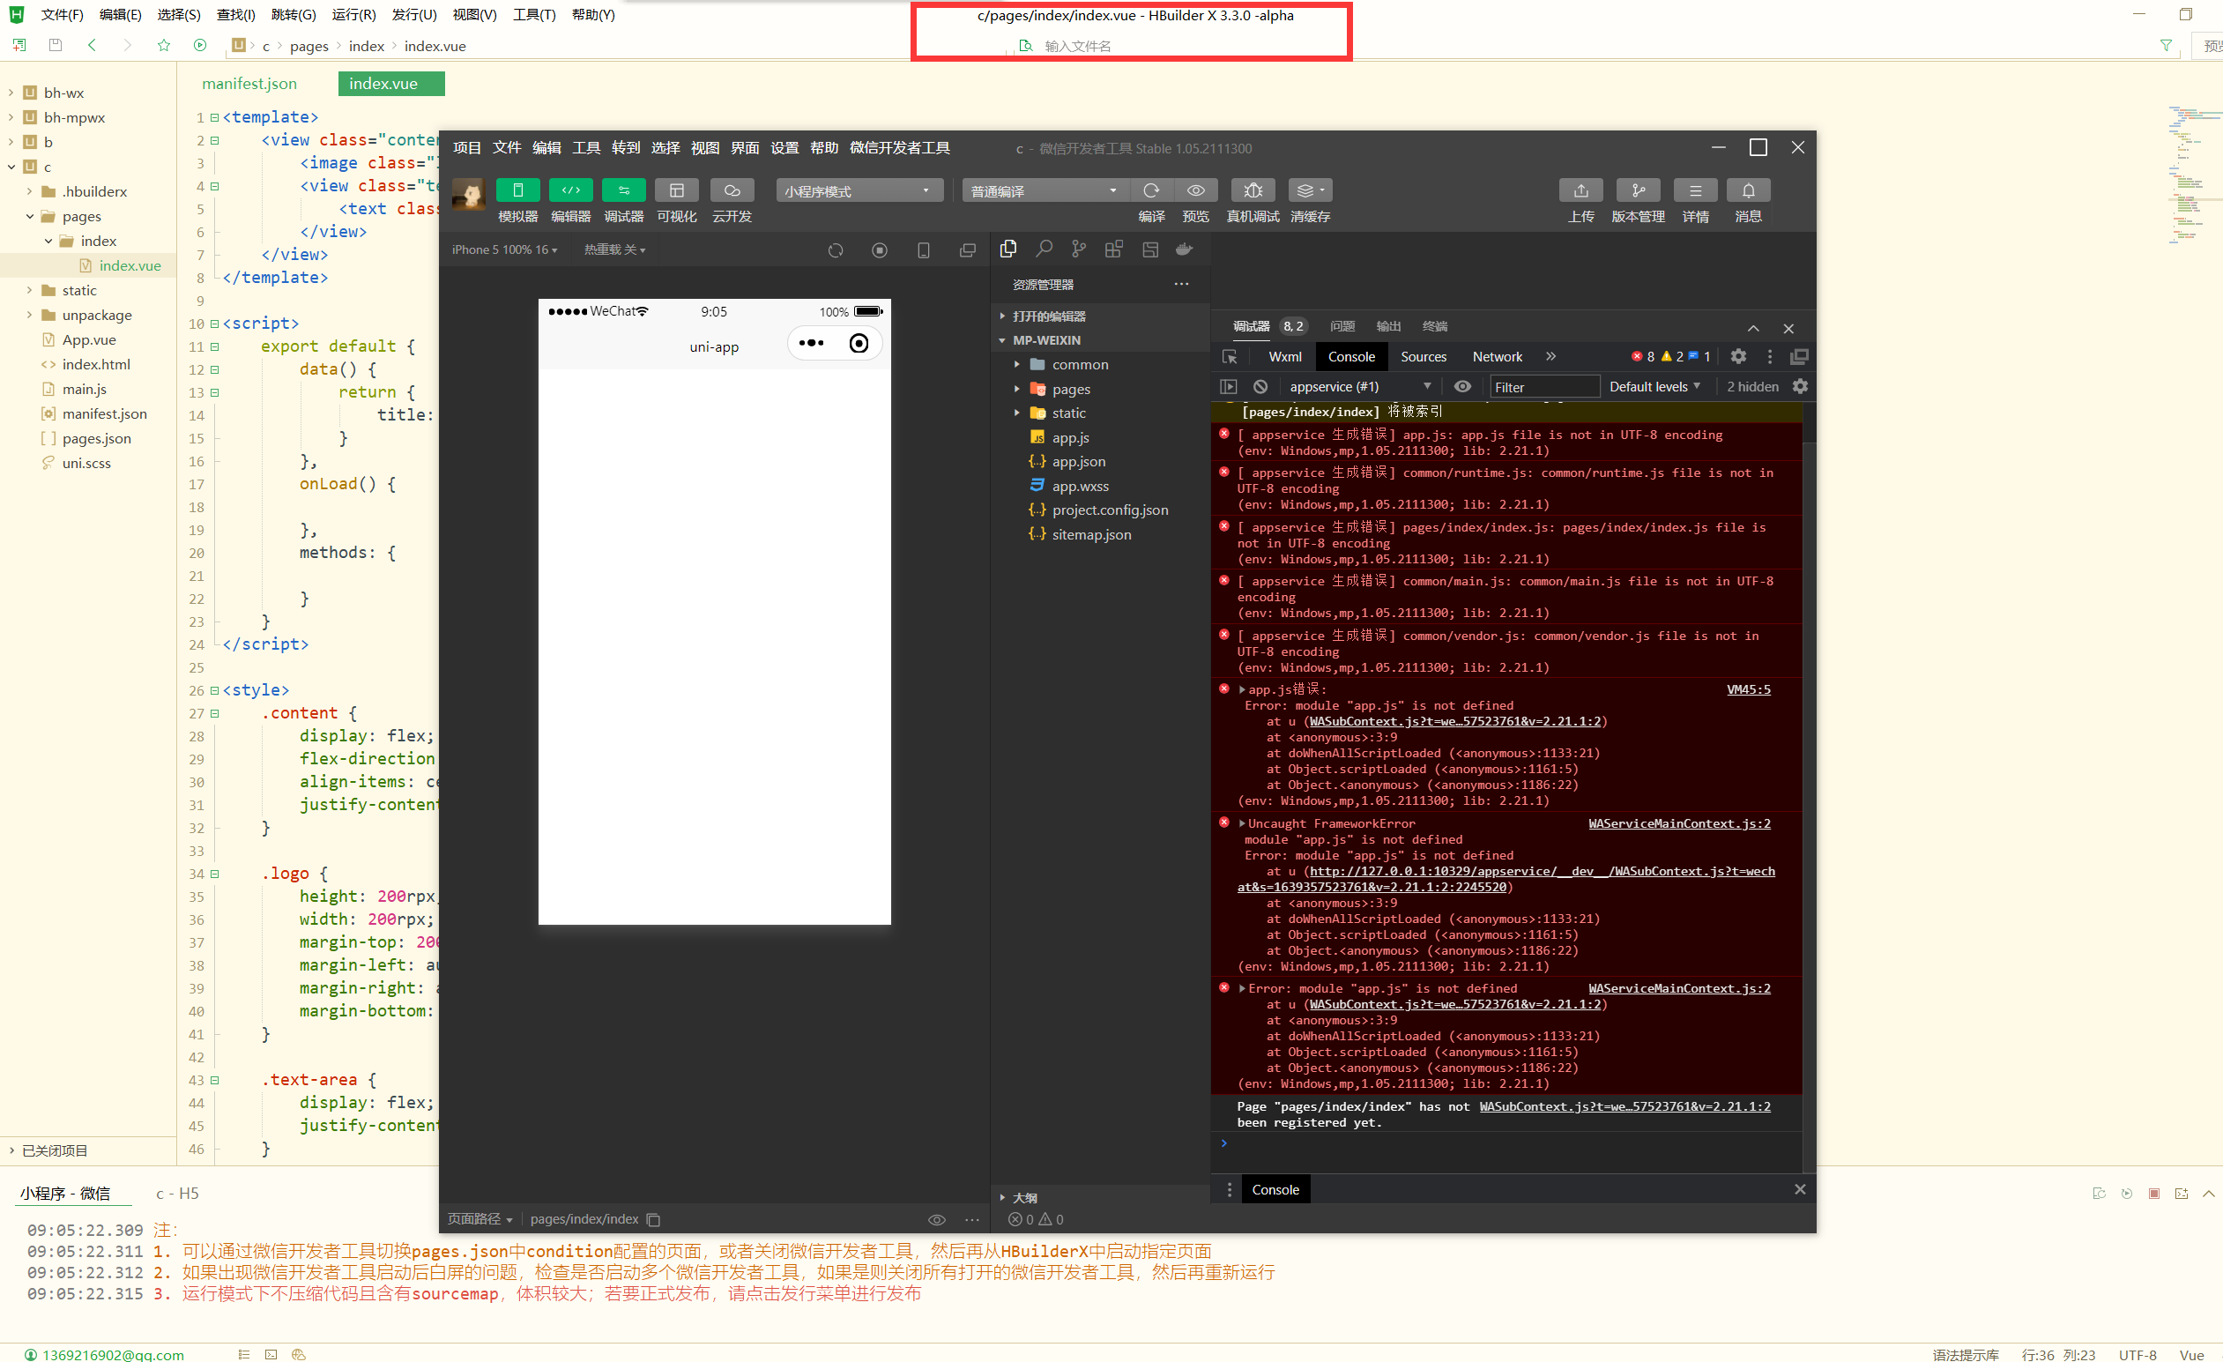Click the green simulator (模拟器) toolbar icon
The width and height of the screenshot is (2223, 1362).
[x=517, y=190]
